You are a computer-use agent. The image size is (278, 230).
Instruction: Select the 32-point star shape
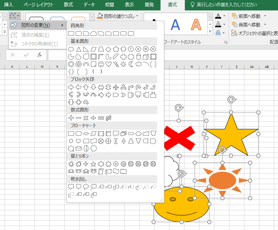[153, 164]
